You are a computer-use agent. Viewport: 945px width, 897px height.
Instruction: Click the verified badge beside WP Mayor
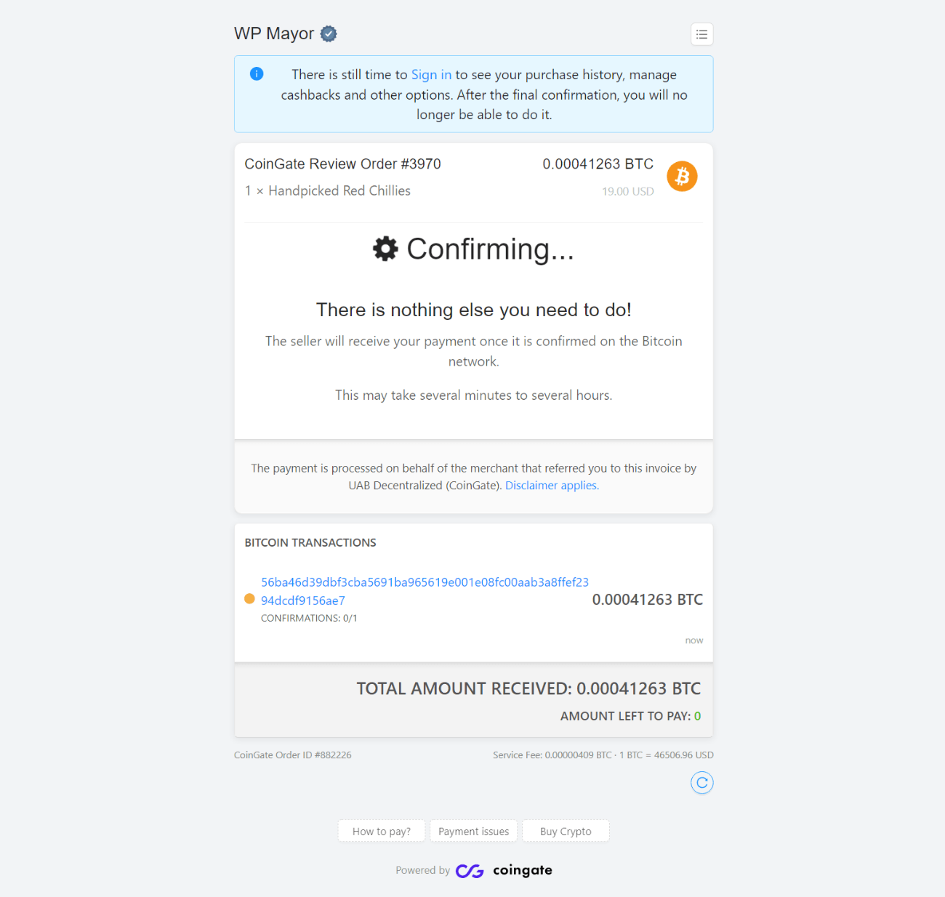click(x=329, y=33)
